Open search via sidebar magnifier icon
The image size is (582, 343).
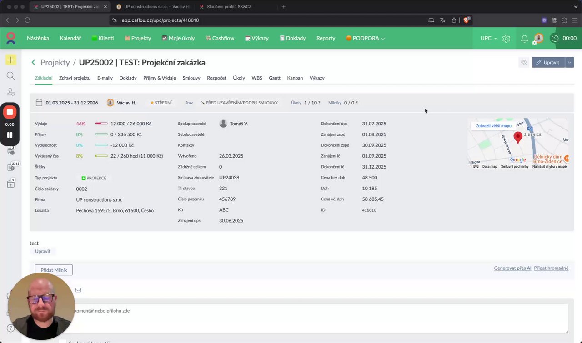pyautogui.click(x=10, y=76)
